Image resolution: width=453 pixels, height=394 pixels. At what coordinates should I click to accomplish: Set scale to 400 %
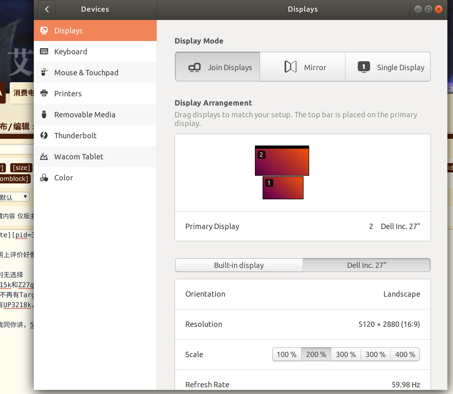[x=405, y=354]
